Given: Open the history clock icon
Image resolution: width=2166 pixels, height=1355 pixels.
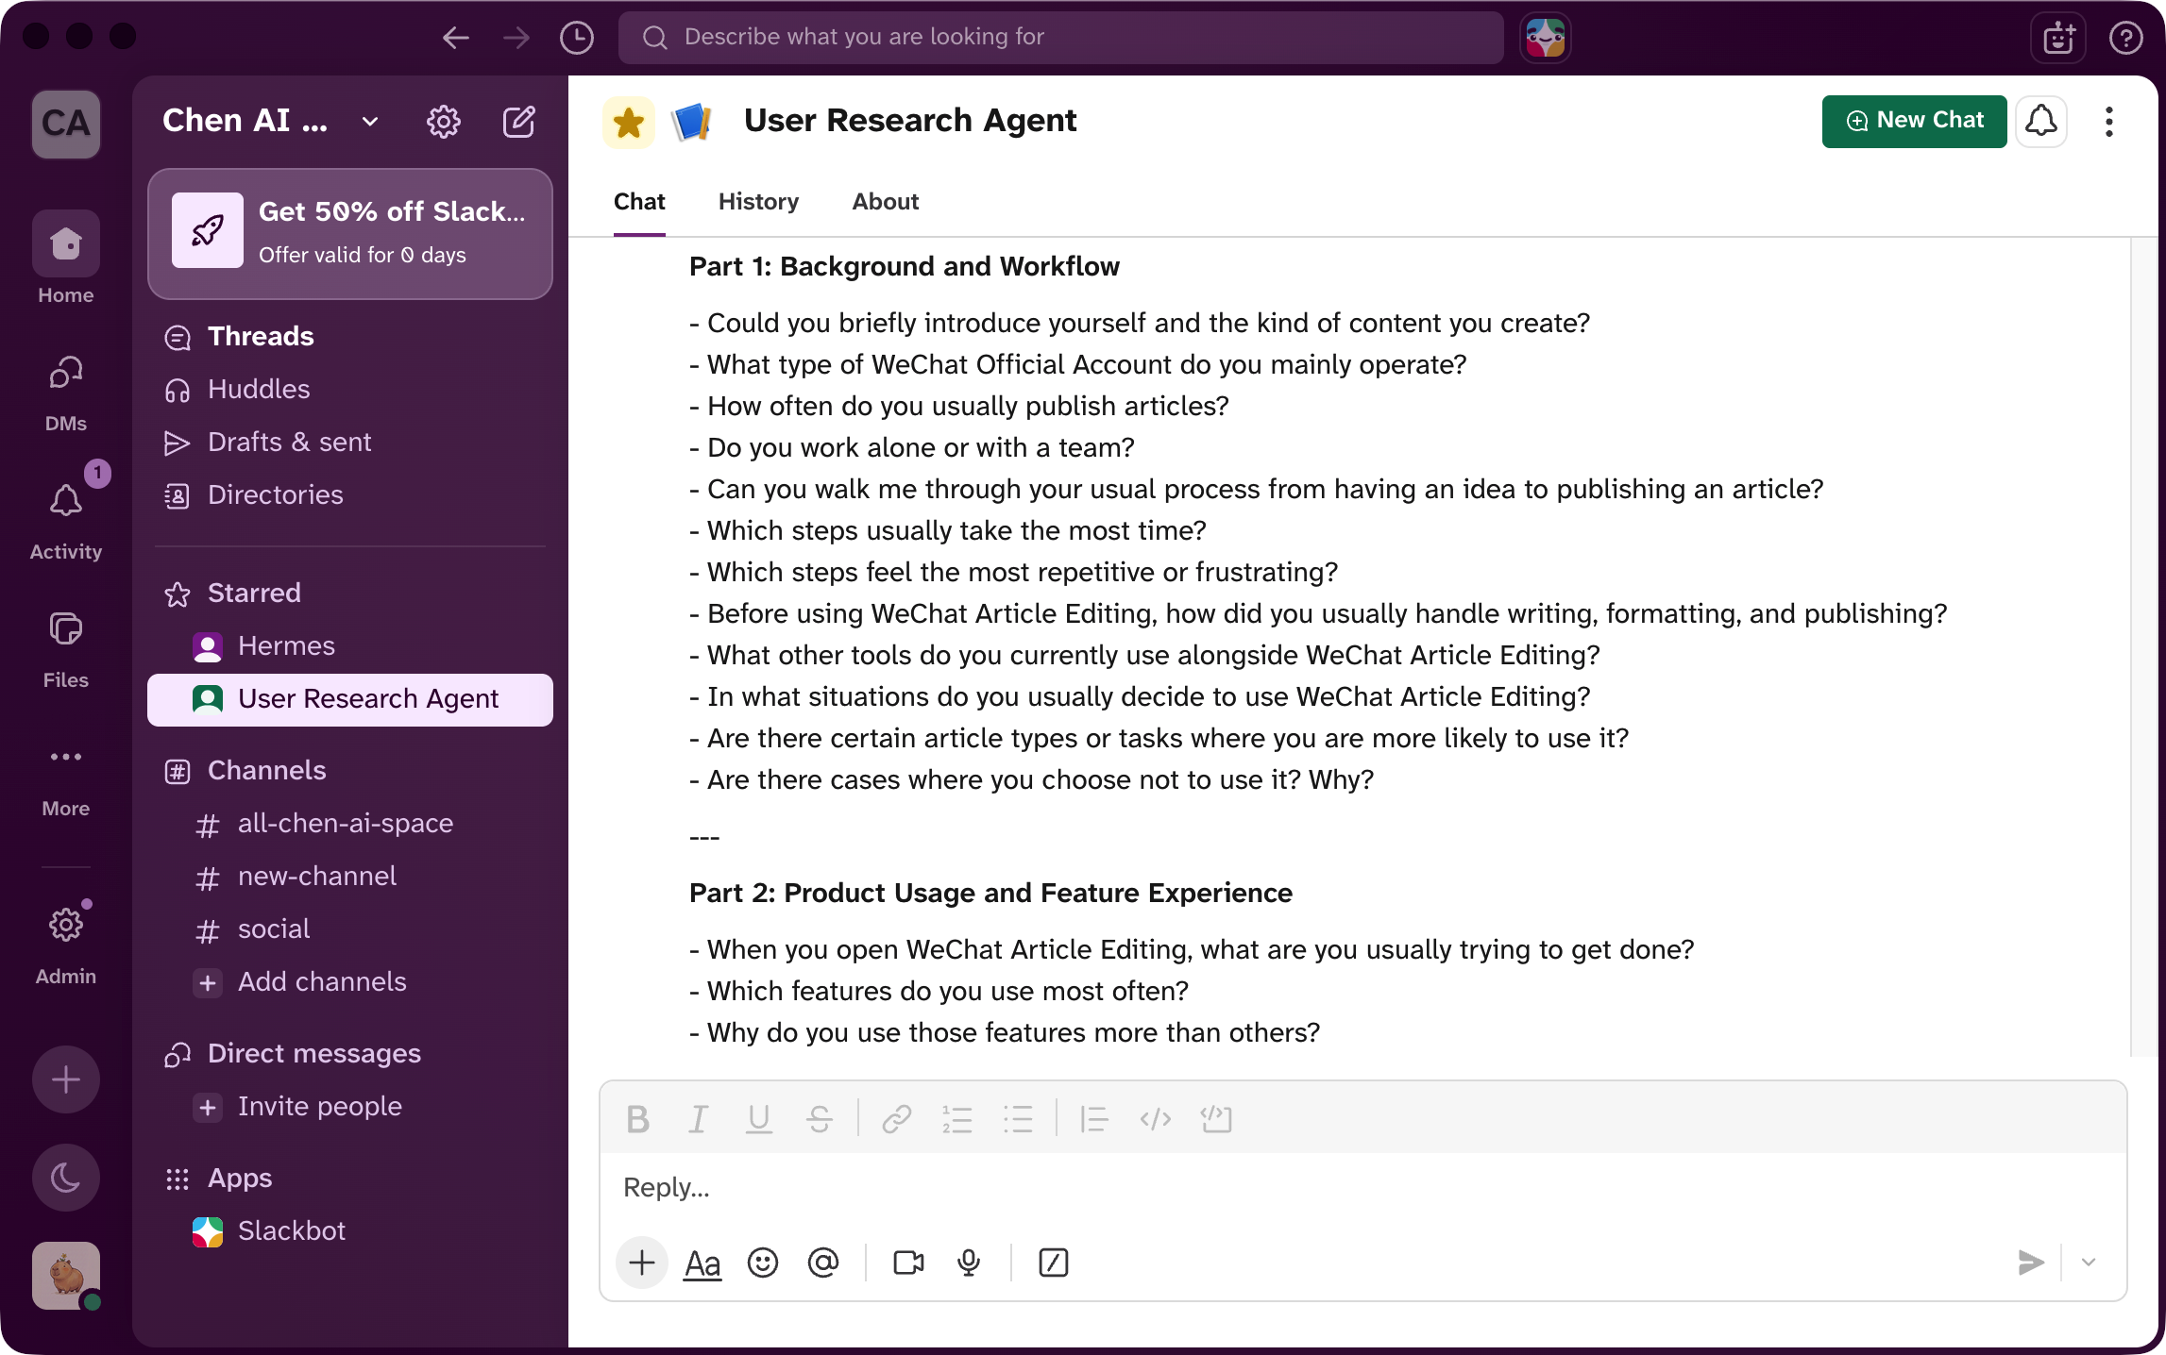Looking at the screenshot, I should pos(577,38).
